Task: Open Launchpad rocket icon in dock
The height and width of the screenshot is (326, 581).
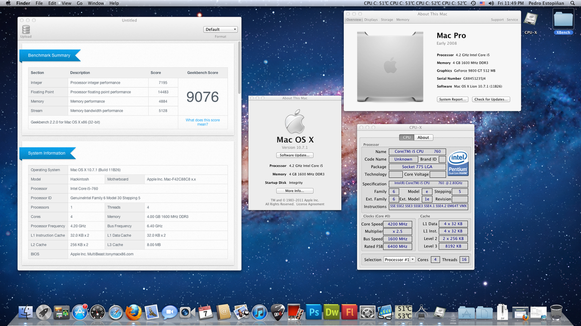Action: 44,312
